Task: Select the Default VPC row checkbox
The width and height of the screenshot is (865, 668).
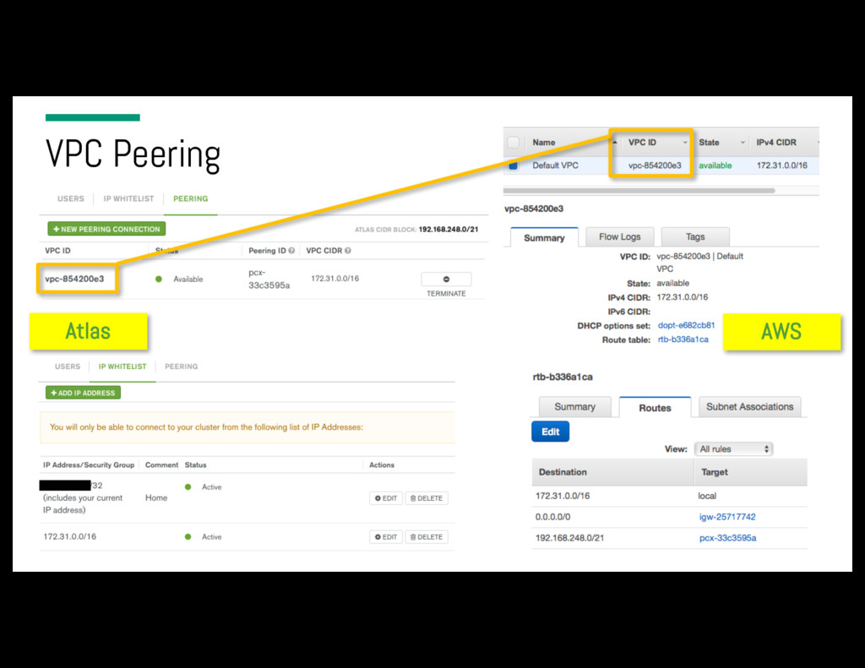Action: click(x=513, y=166)
